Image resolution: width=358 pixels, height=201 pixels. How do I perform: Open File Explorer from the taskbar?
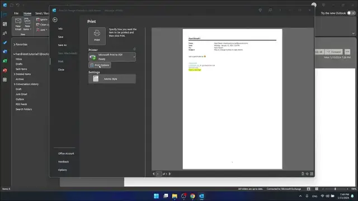[x=175, y=196]
